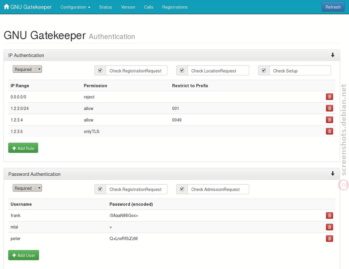This screenshot has width=349, height=269.
Task: Delete the 1.2.3.4 rule with trash icon
Action: point(329,120)
